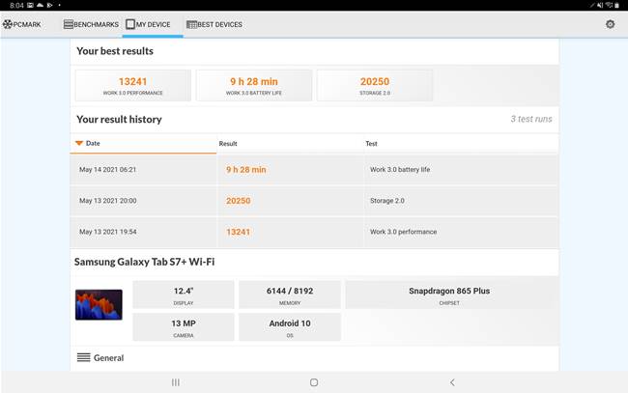Click the status bar clock
This screenshot has height=393, width=628.
coord(16,6)
